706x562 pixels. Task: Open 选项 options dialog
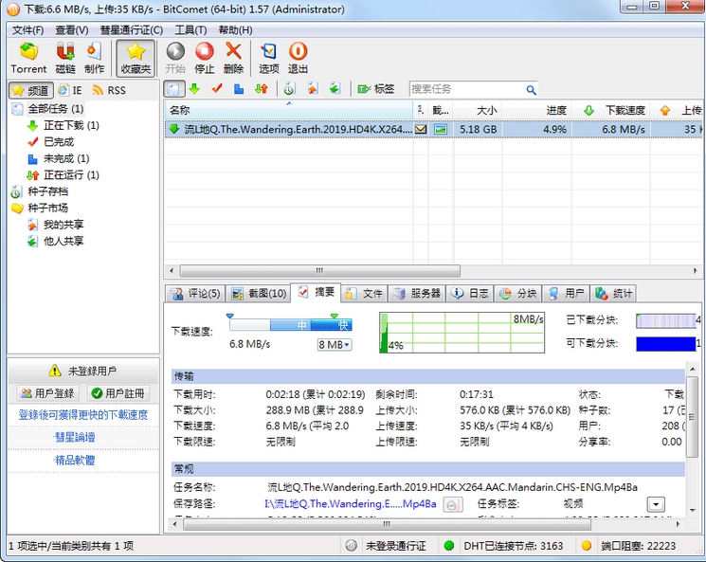[269, 58]
